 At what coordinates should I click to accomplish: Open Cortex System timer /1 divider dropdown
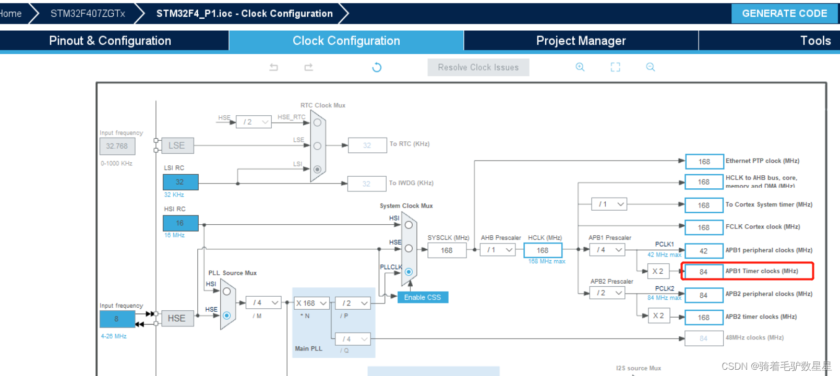click(x=609, y=204)
